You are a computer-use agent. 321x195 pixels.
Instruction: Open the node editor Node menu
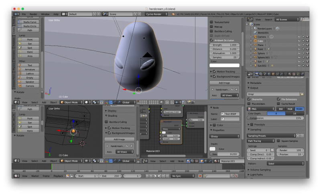click(x=181, y=161)
